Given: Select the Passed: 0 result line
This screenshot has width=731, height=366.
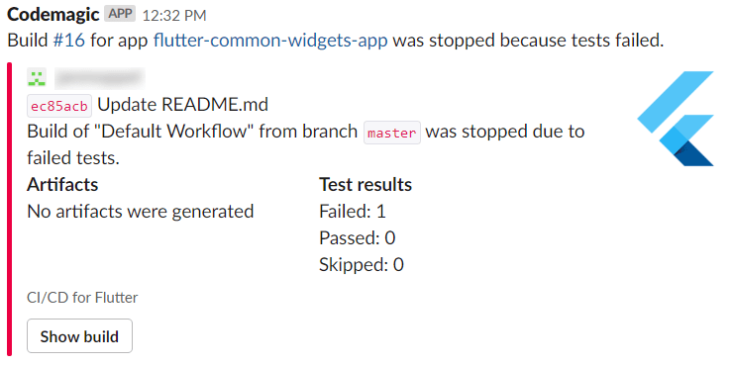Looking at the screenshot, I should click(358, 238).
